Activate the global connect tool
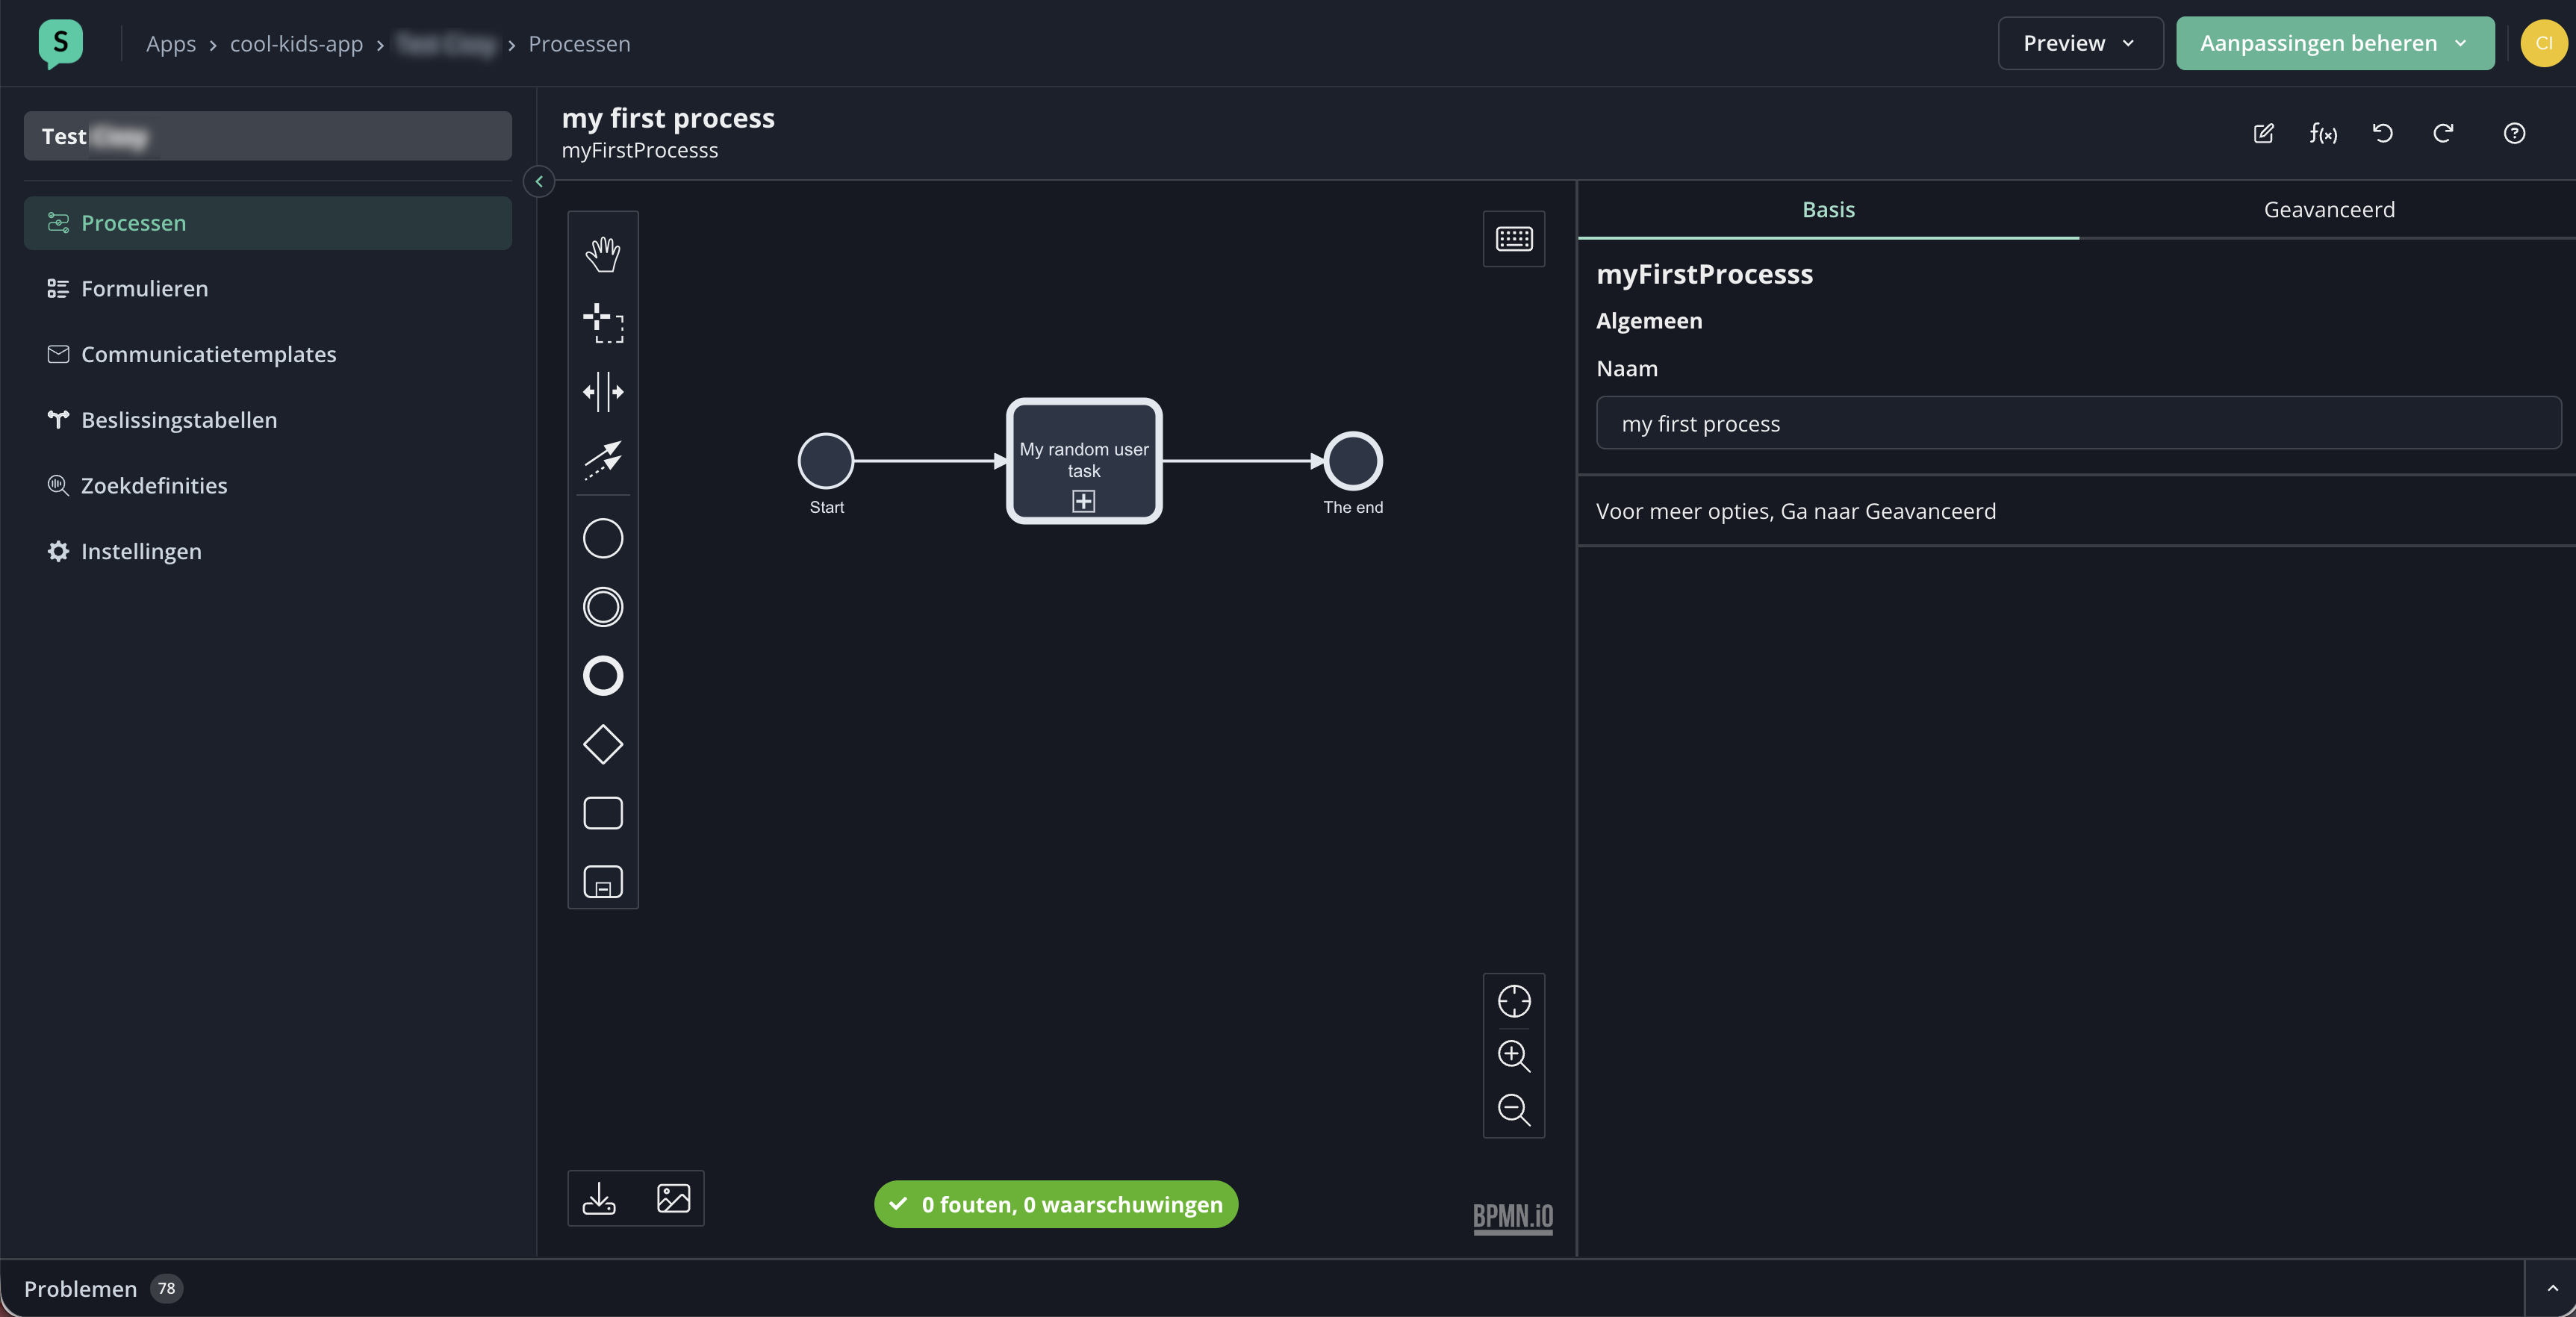The height and width of the screenshot is (1317, 2576). tap(603, 460)
